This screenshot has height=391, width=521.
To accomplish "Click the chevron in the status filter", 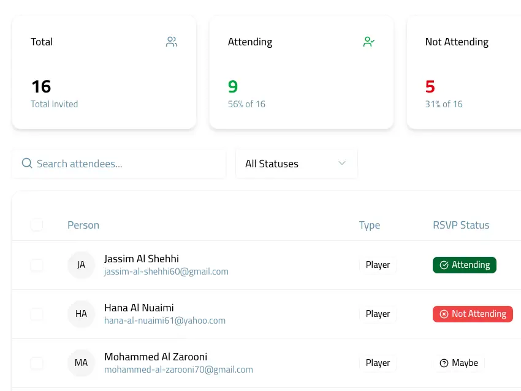I will (x=342, y=164).
